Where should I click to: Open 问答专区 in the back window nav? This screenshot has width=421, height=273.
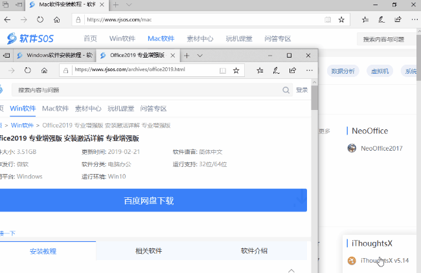(x=278, y=39)
